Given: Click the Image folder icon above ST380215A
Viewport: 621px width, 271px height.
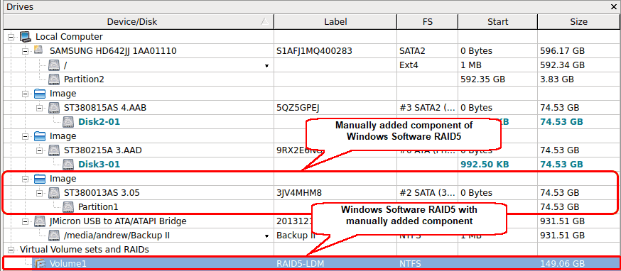Looking at the screenshot, I should 40,136.
